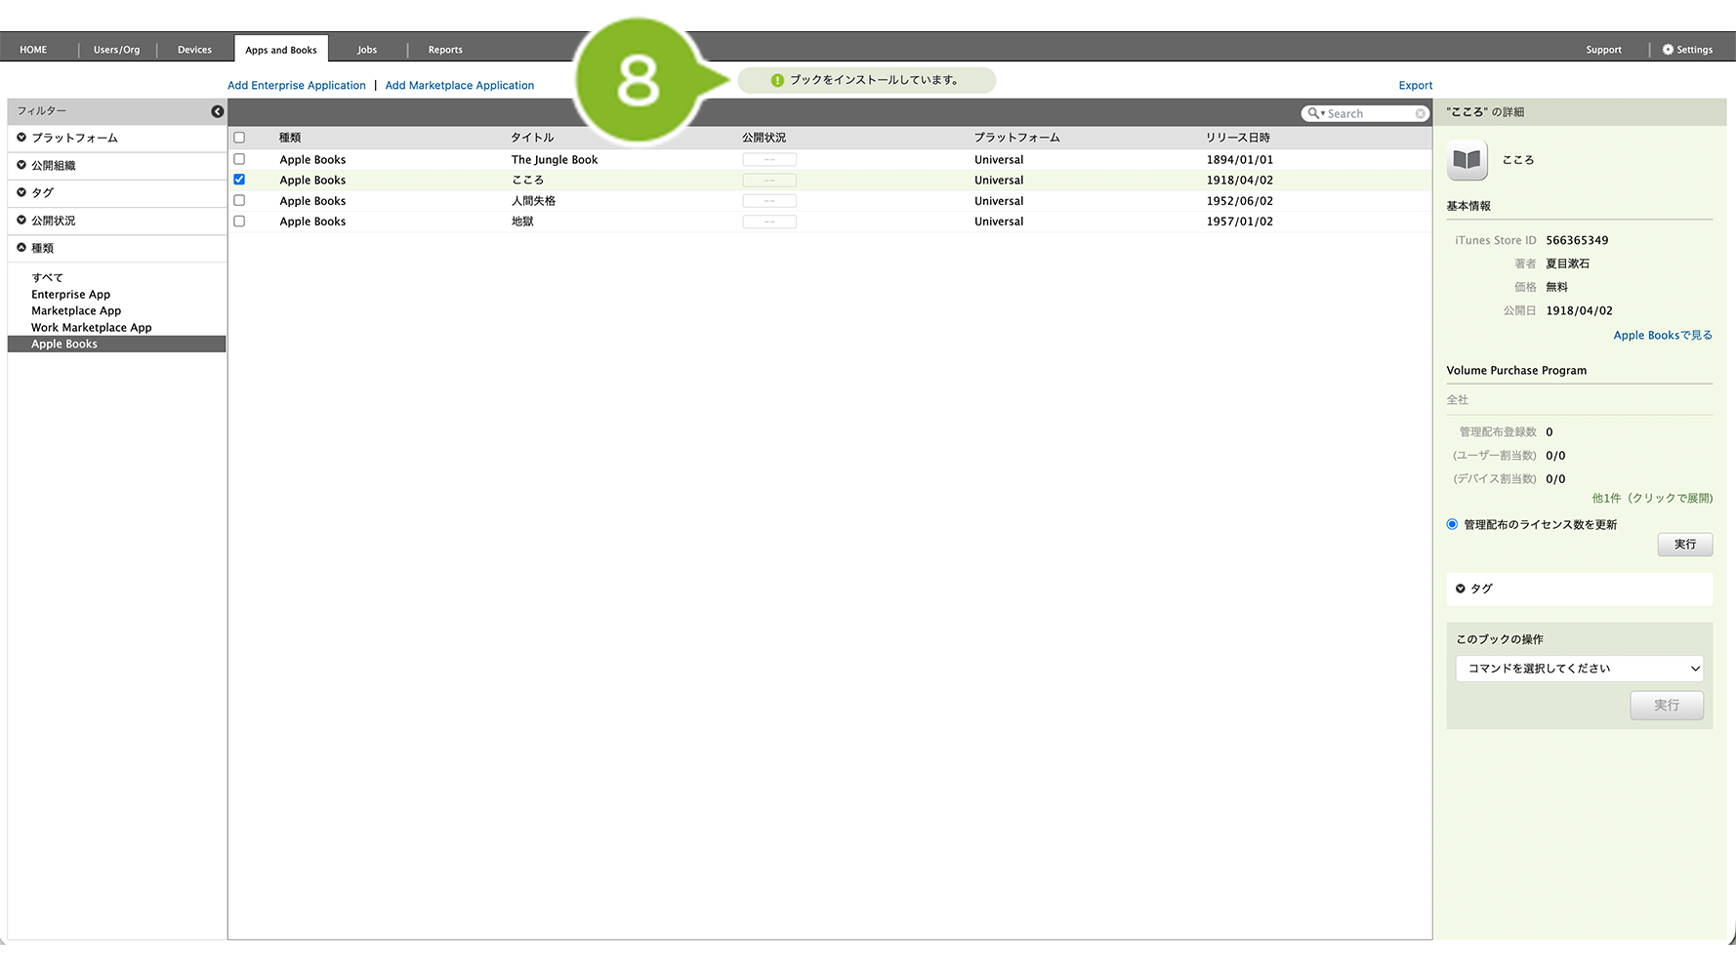Open the Reports tab
The height and width of the screenshot is (976, 1736).
tap(445, 50)
